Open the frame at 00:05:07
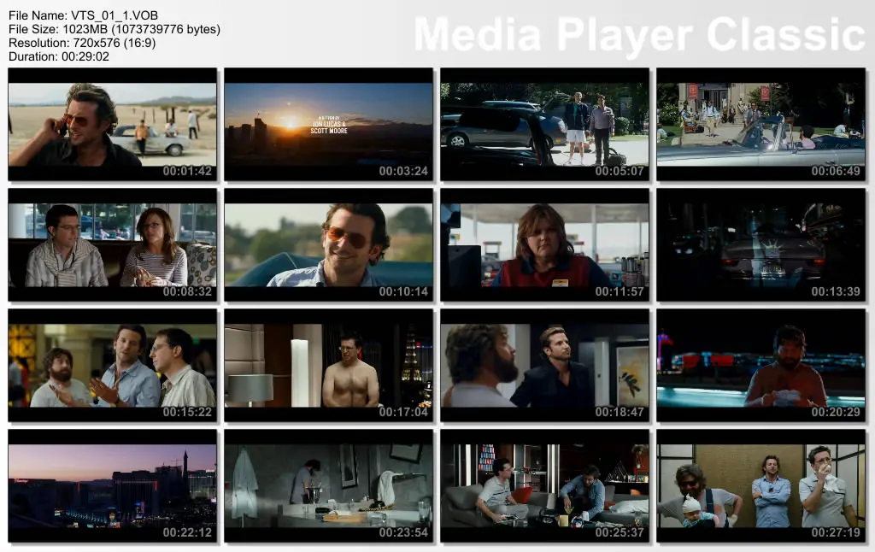This screenshot has height=552, width=875. click(x=544, y=125)
